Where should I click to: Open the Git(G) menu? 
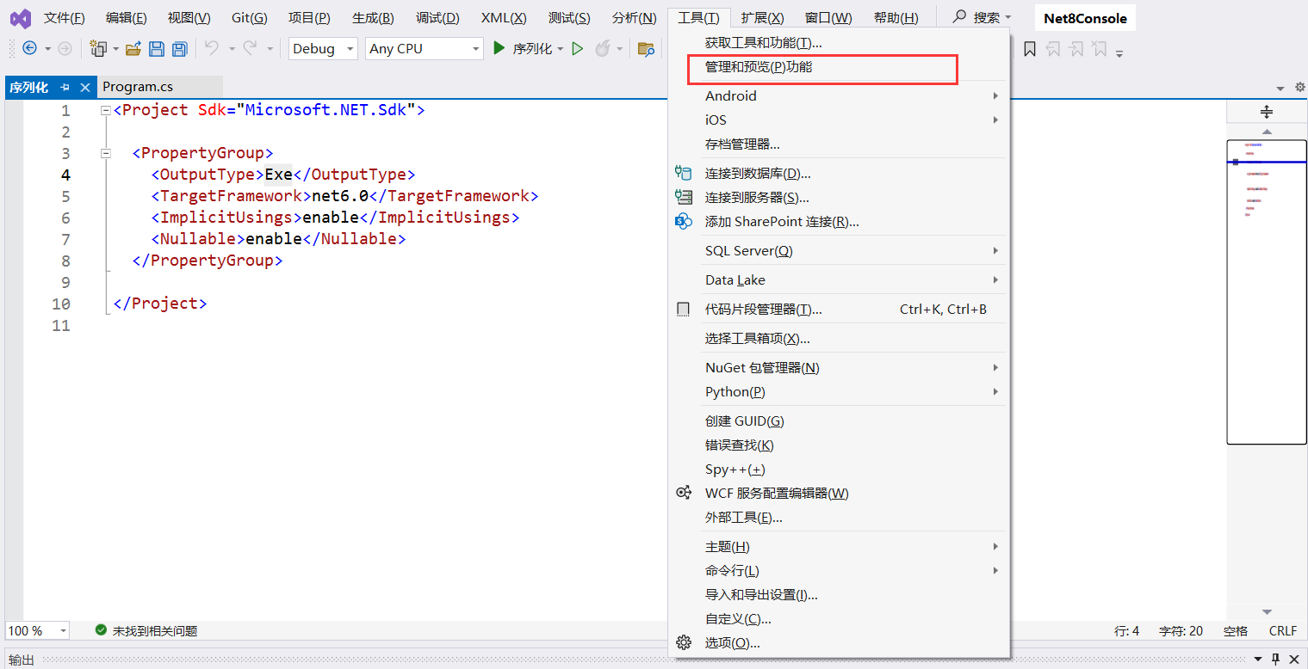[x=250, y=18]
